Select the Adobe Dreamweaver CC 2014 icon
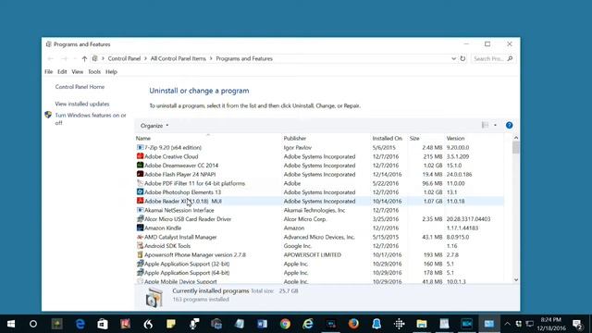The image size is (592, 333). pyautogui.click(x=140, y=166)
